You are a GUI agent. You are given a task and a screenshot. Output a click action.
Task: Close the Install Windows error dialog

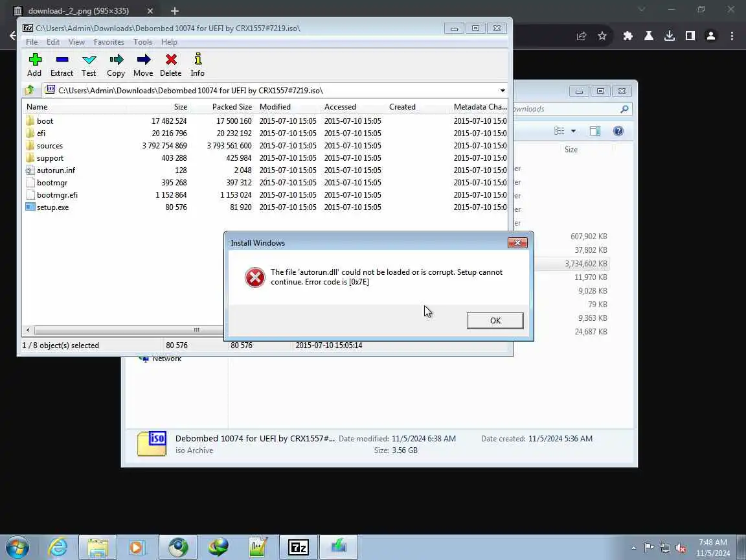(x=517, y=243)
